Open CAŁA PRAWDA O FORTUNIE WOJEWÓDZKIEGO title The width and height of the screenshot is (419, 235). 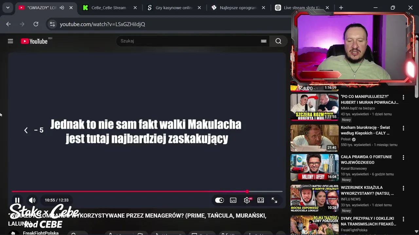tap(366, 160)
